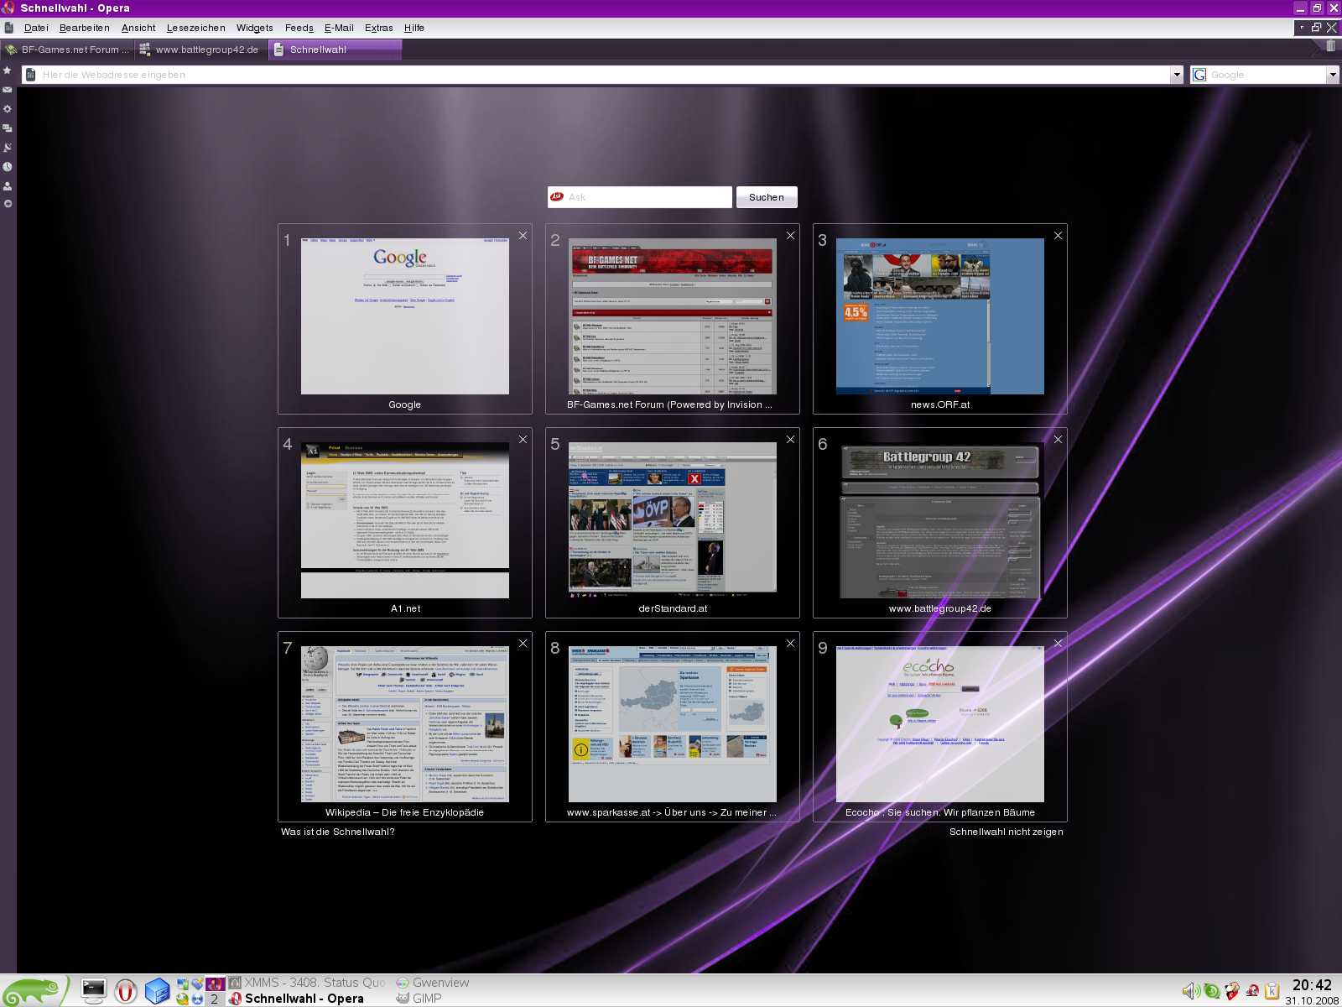Click the add panel plus icon
The image size is (1342, 1007).
pos(8,204)
